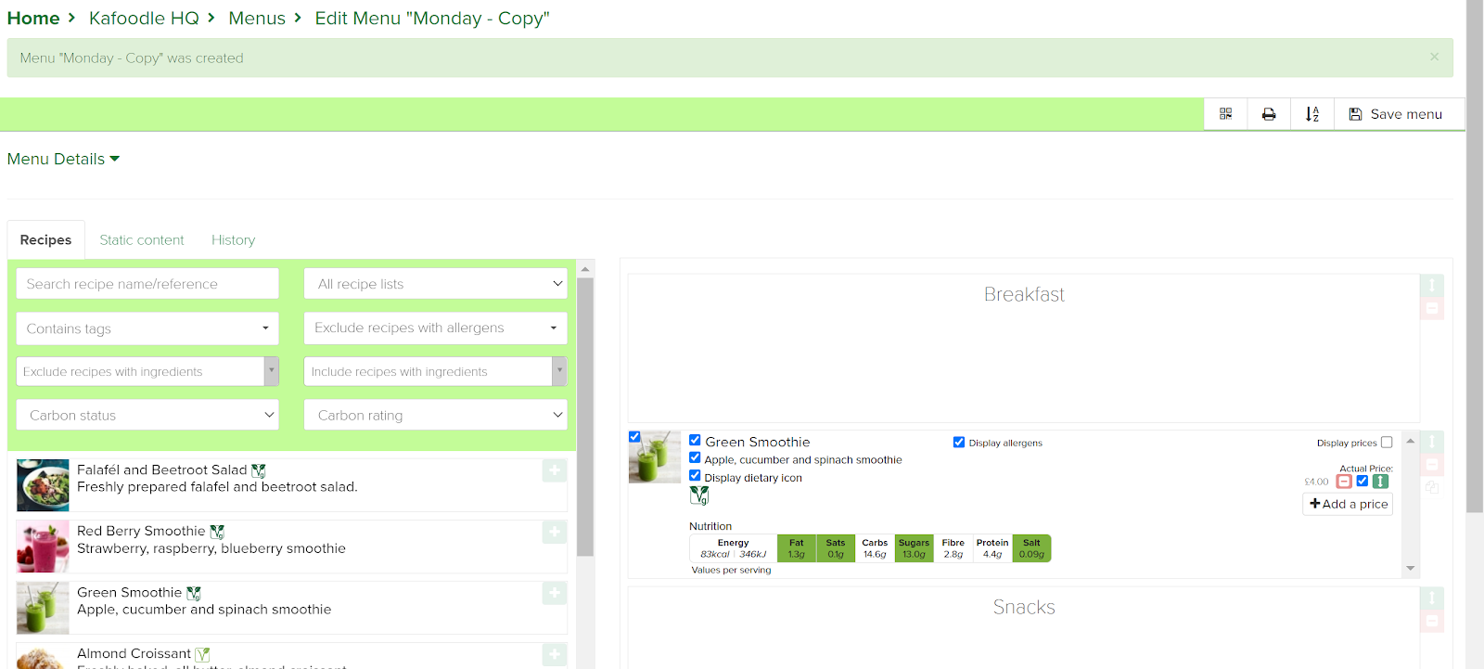Open Kafoodle HQ breadcrumb link
The height and width of the screenshot is (669, 1484).
[x=144, y=18]
